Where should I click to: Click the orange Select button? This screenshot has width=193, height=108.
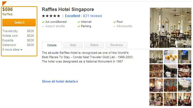pyautogui.click(x=19, y=23)
